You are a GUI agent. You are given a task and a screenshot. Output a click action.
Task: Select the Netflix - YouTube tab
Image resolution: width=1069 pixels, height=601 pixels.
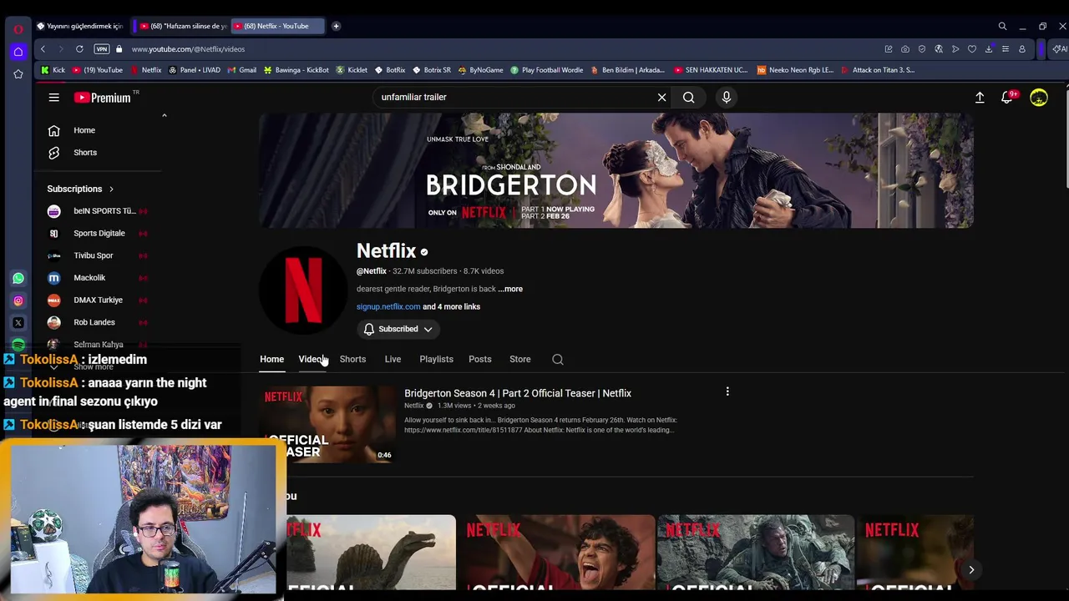276,26
